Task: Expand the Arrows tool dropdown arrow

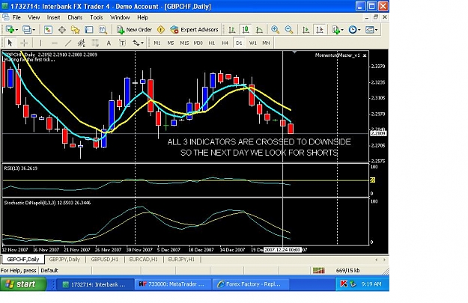Action: (x=142, y=43)
